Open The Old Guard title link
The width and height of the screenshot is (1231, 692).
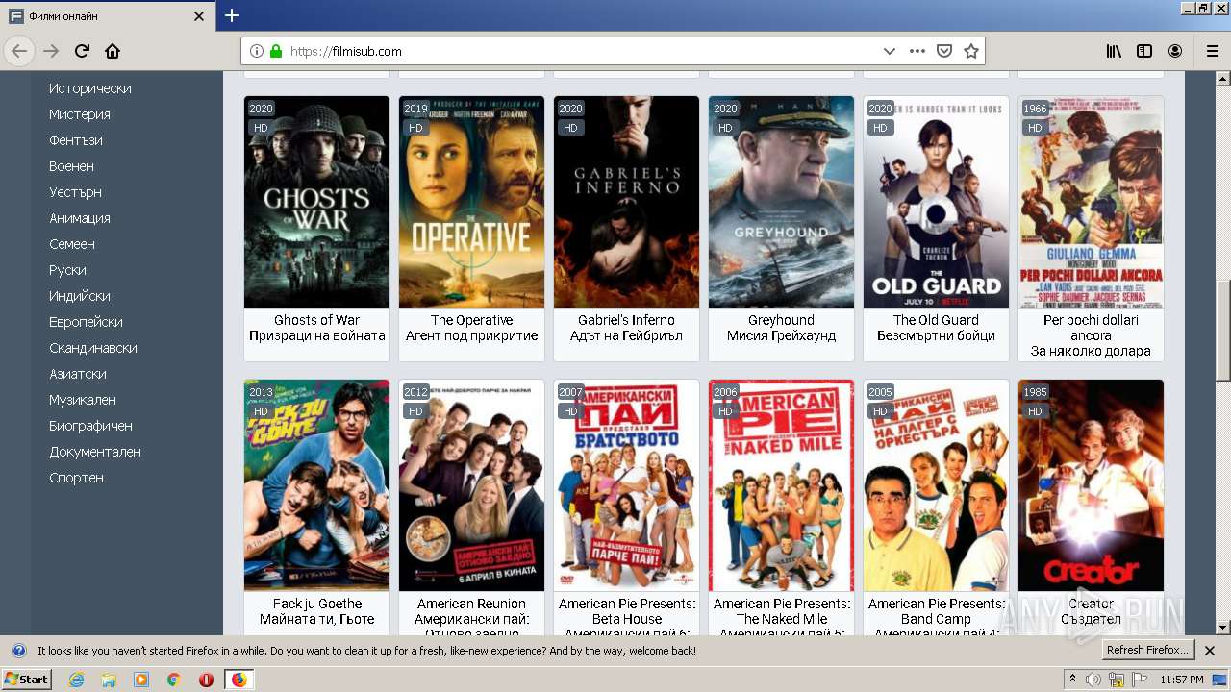tap(936, 320)
